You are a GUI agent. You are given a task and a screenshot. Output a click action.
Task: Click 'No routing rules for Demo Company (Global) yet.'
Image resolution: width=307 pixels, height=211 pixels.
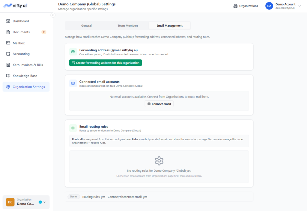159,170
